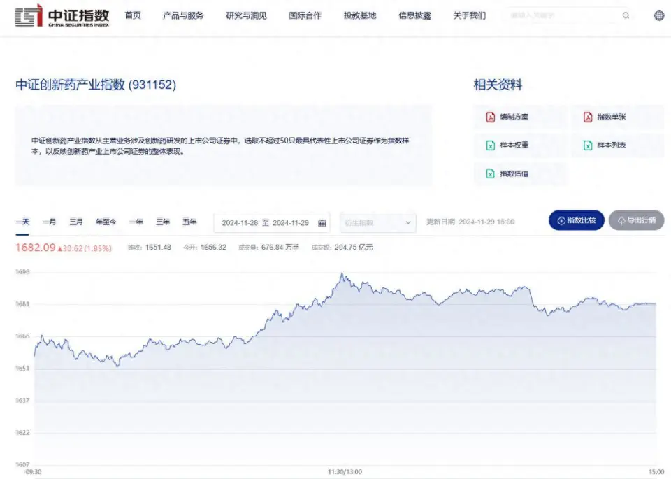
Task: Open the 投教基地 menu
Action: (x=360, y=15)
